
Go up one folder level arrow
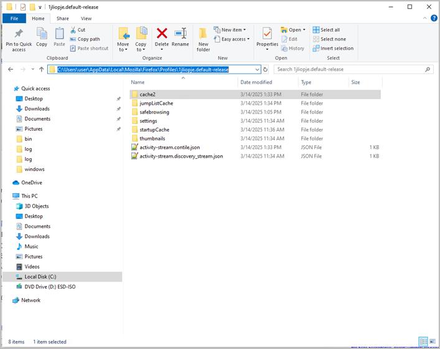click(x=42, y=69)
